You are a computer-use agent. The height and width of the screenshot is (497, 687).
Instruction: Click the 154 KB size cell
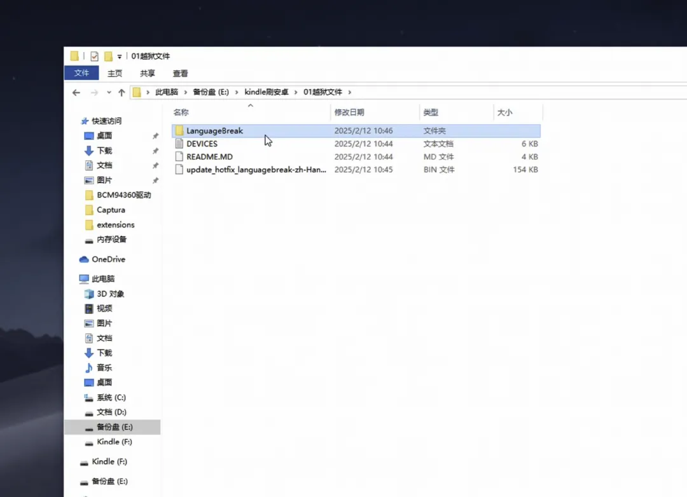coord(525,170)
